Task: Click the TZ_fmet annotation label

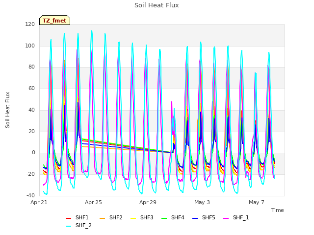Action: 54,21
